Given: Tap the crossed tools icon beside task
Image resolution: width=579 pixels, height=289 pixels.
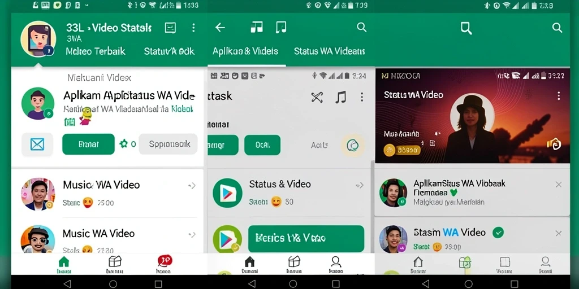Looking at the screenshot, I should (317, 97).
